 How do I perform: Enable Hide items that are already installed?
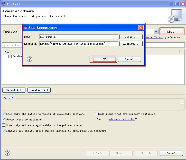[96, 114]
